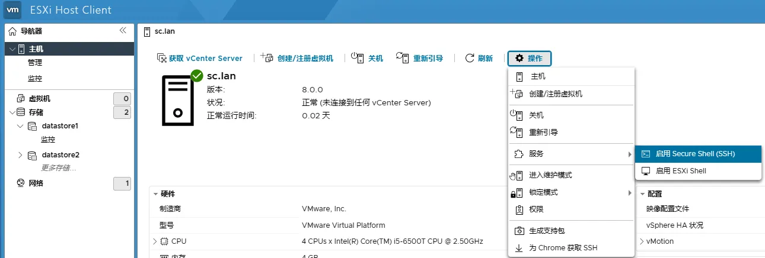765x258 pixels.
Task: Click the 虚拟机 icon in the navigator
Action: pos(21,99)
